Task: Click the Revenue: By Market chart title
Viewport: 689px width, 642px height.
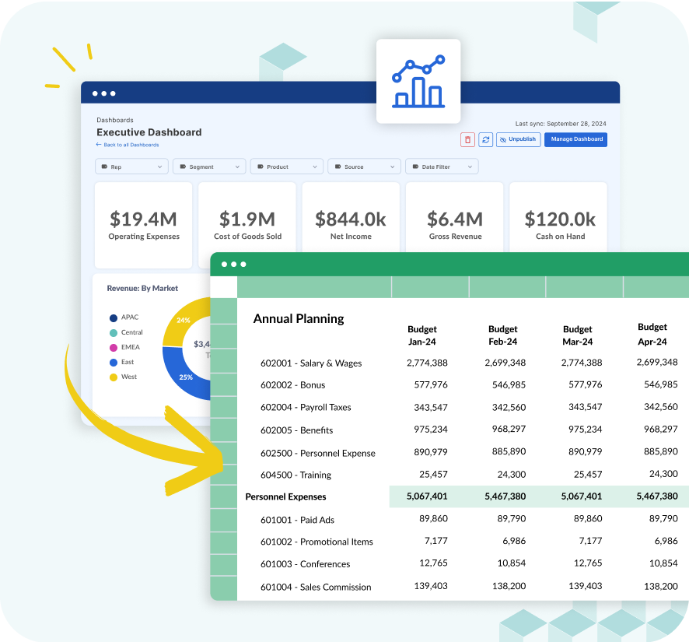Action: pos(142,289)
